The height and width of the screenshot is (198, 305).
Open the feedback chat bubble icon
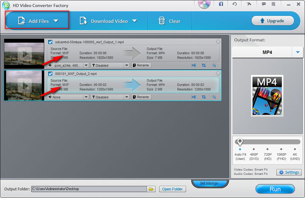tap(264, 4)
